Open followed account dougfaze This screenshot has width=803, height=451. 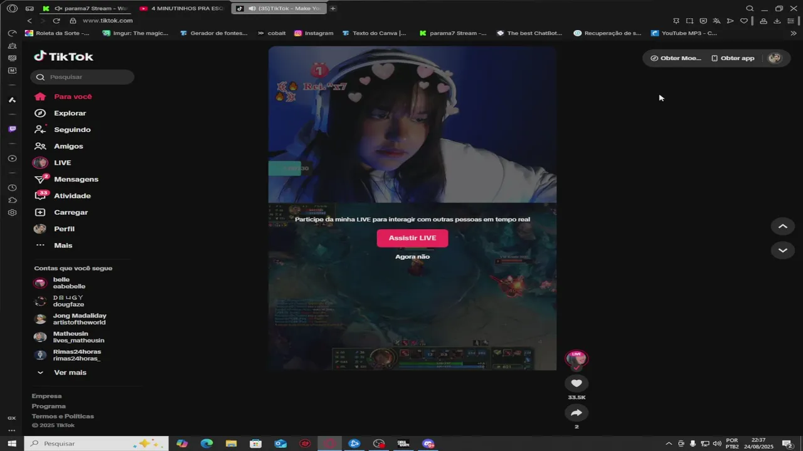(x=59, y=301)
